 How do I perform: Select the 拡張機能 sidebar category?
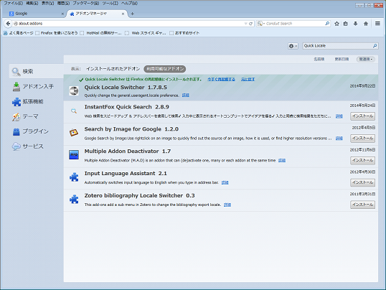click(x=37, y=101)
